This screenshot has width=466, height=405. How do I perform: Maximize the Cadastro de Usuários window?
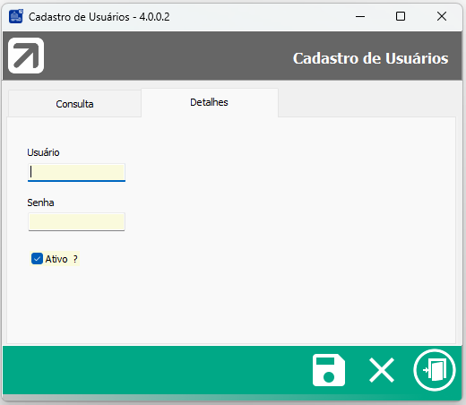coord(401,16)
